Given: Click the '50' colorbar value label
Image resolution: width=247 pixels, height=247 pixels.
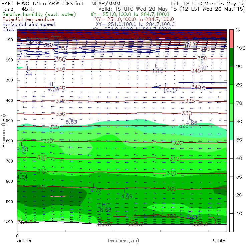Looking at the screenshot, I should pos(239,140).
